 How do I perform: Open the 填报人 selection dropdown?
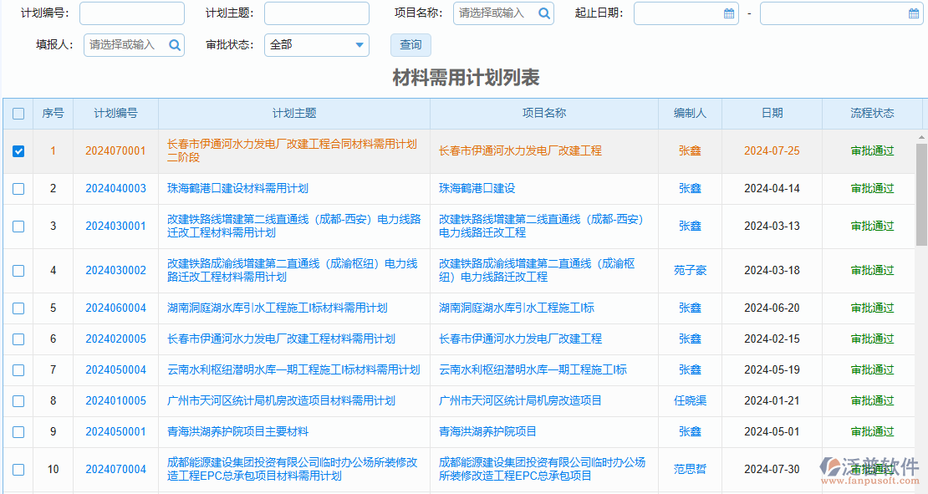(x=130, y=44)
